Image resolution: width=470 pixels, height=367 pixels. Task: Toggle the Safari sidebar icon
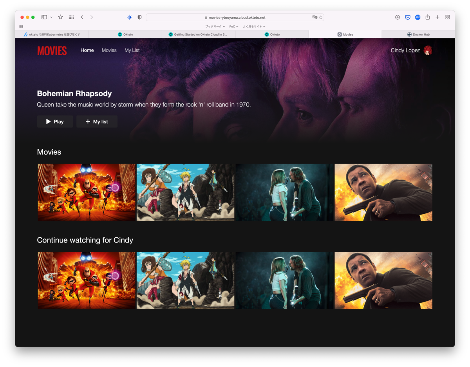[44, 17]
